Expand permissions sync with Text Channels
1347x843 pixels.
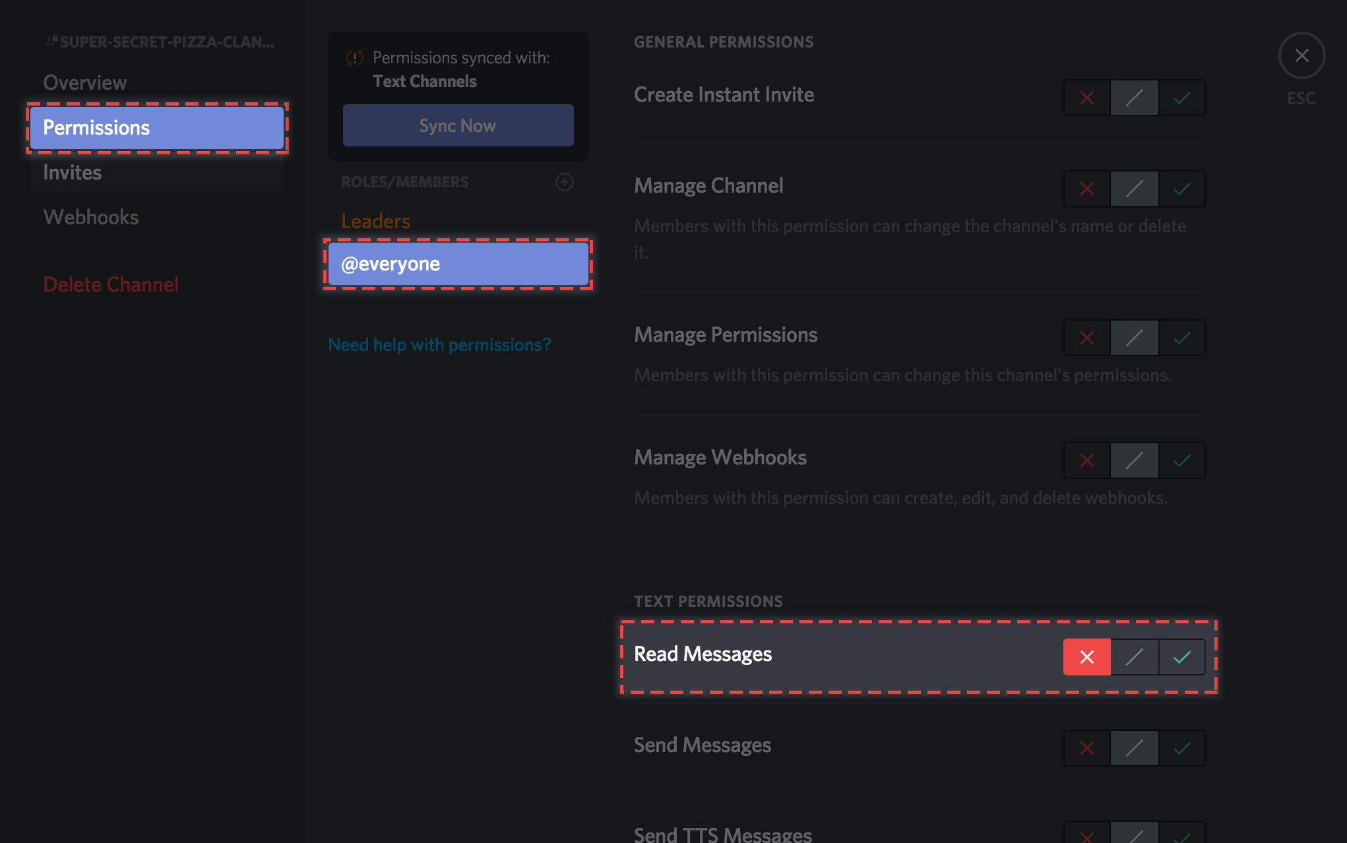[x=457, y=124]
